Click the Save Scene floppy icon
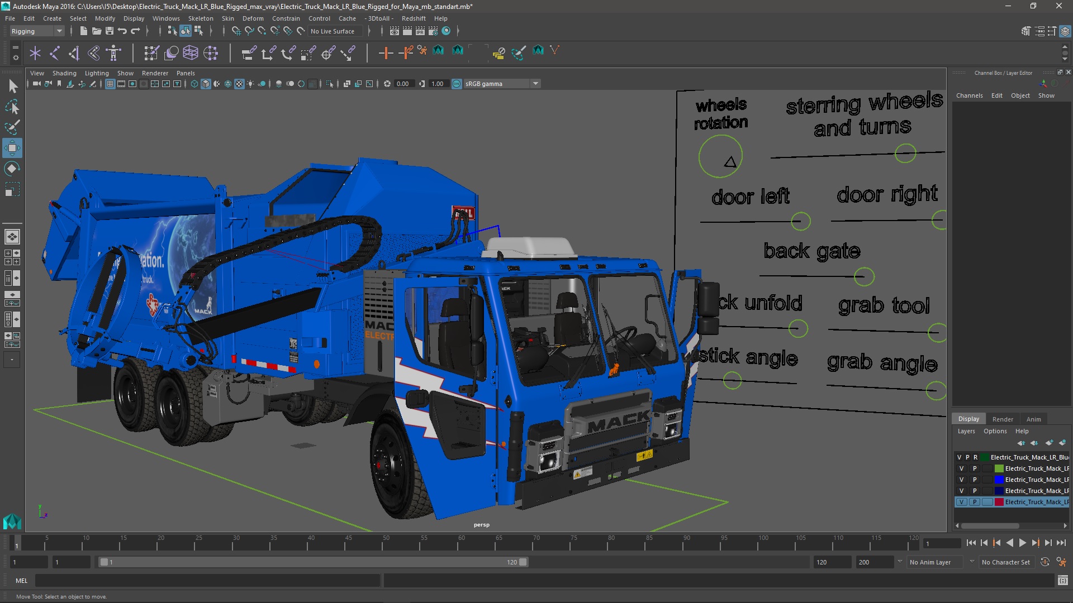 click(110, 31)
